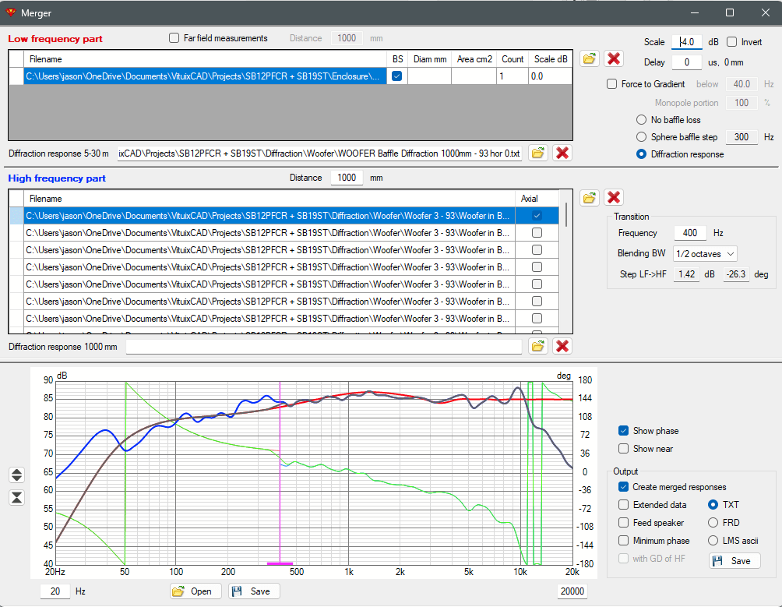The height and width of the screenshot is (607, 782).
Task: Click Axial column header
Action: click(x=537, y=199)
